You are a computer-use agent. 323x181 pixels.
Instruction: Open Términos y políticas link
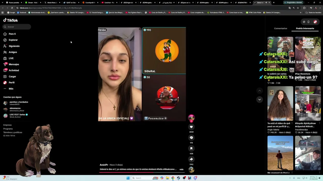pos(13,132)
